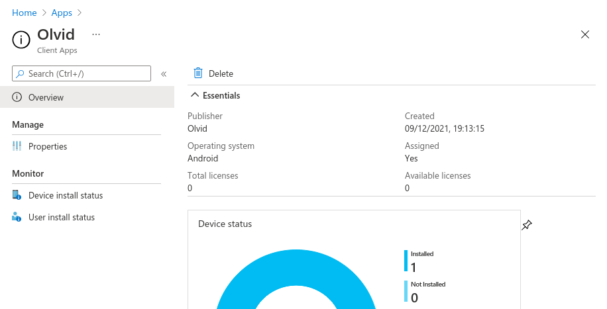Click the Manage section heading
This screenshot has width=607, height=309.
click(28, 124)
